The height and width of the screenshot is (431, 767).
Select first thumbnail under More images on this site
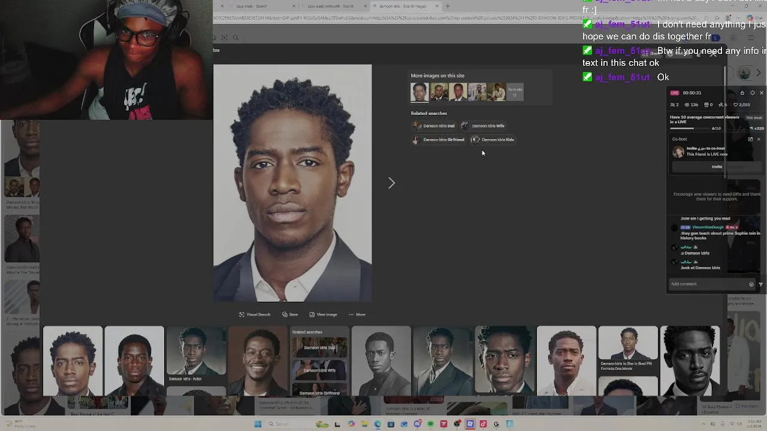[419, 92]
